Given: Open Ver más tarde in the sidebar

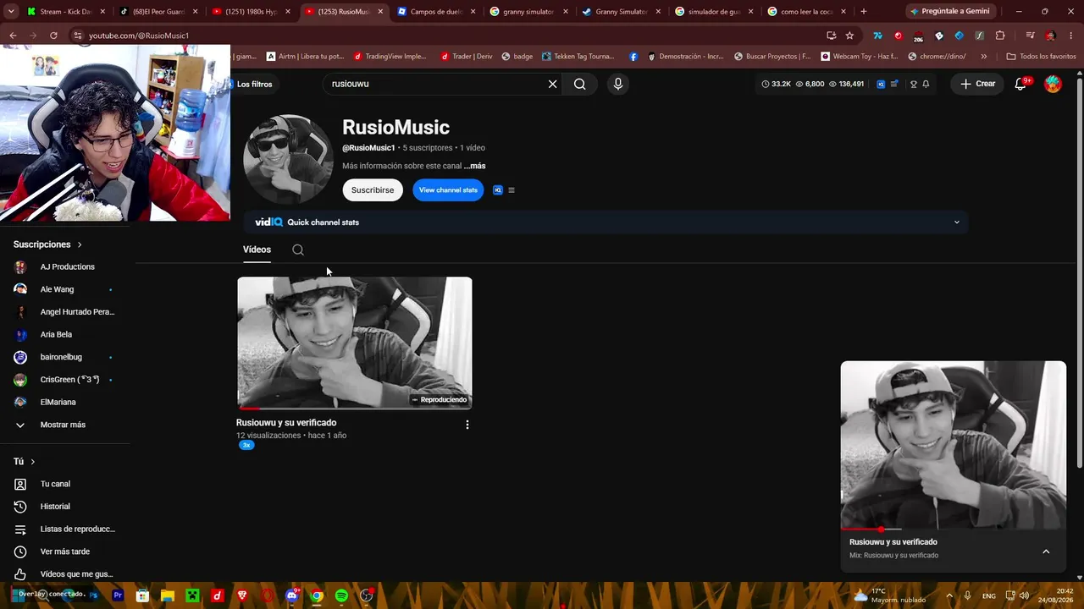Looking at the screenshot, I should (65, 551).
